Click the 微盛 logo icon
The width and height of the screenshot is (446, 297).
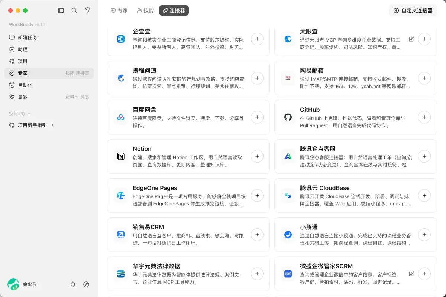pos(288,274)
